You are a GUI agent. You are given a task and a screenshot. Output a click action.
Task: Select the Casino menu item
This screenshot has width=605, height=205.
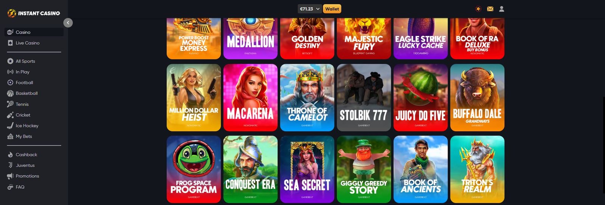[34, 32]
